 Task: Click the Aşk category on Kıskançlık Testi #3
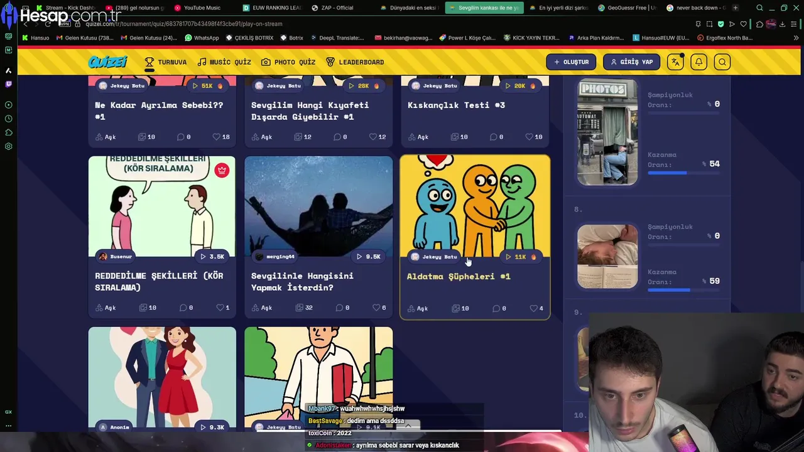click(x=418, y=137)
